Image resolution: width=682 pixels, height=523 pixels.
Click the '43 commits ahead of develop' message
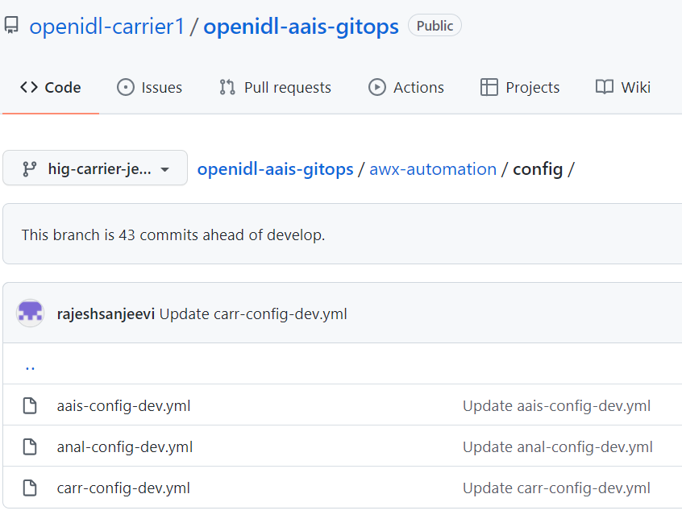173,235
